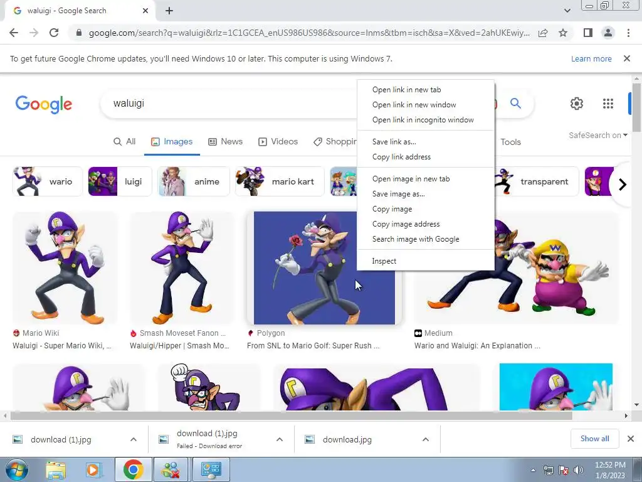Reload the page with the refresh icon

coord(54,33)
